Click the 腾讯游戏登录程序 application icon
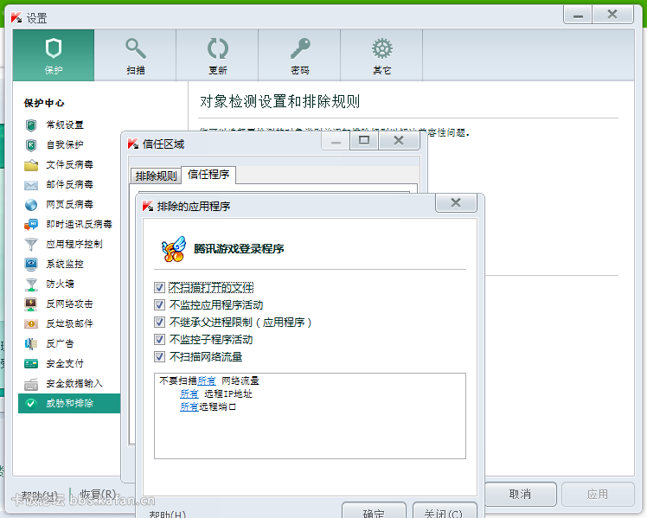Screen dimensions: 647x518 (x=173, y=249)
